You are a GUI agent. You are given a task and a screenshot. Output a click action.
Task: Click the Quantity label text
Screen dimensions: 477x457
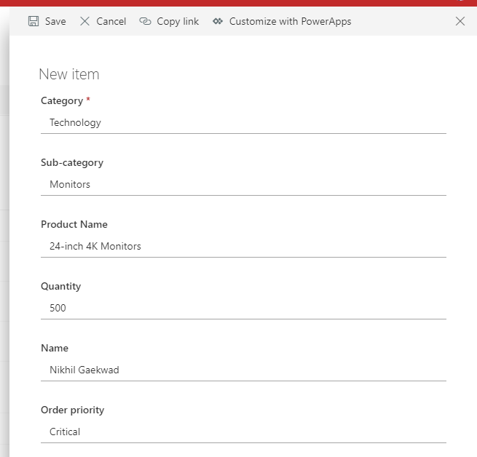(x=61, y=287)
